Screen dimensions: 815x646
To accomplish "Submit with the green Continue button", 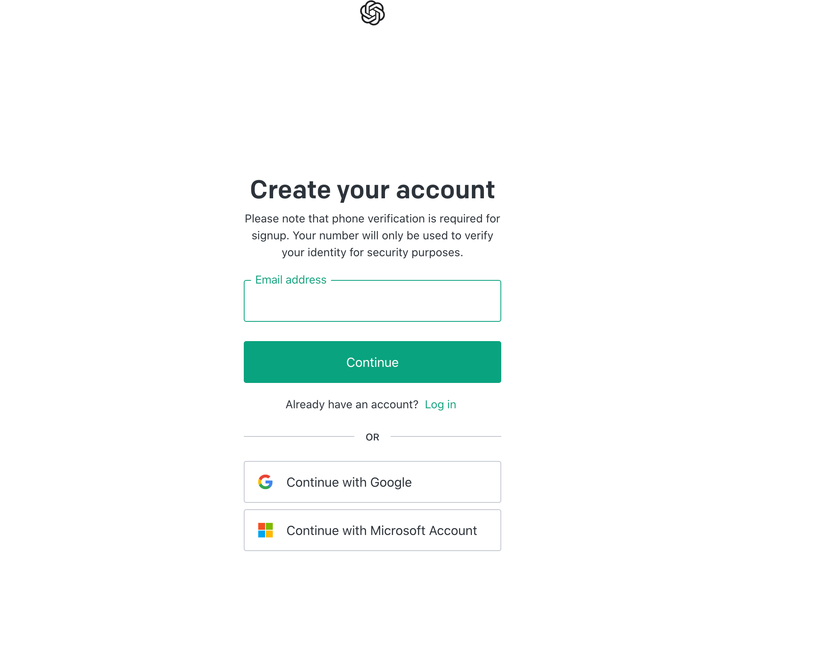I will pos(372,362).
